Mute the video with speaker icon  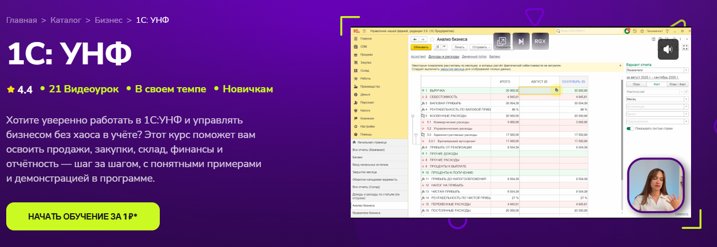tap(668, 49)
